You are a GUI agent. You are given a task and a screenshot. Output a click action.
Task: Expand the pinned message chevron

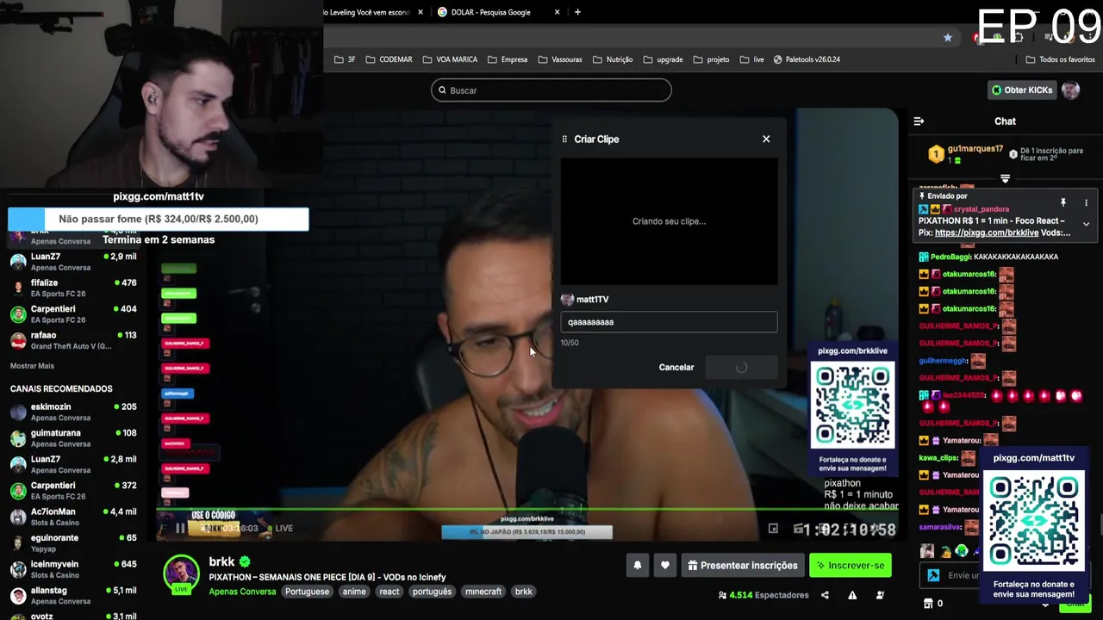(x=1086, y=224)
